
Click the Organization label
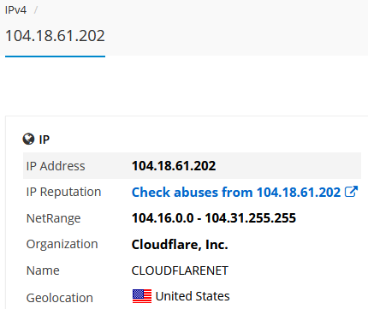coord(62,245)
